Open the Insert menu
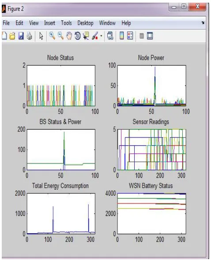Image resolution: width=211 pixels, height=260 pixels. tap(49, 23)
